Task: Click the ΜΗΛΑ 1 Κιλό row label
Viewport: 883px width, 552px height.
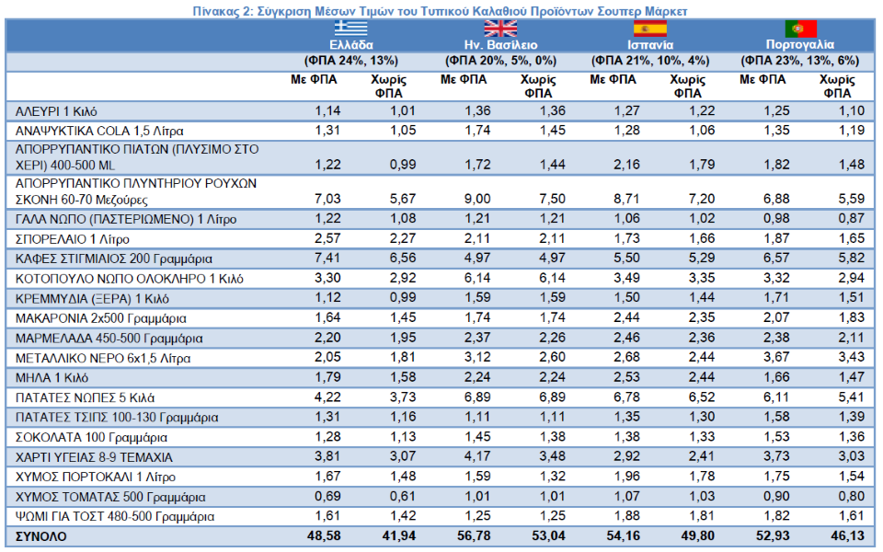Action: coord(52,378)
